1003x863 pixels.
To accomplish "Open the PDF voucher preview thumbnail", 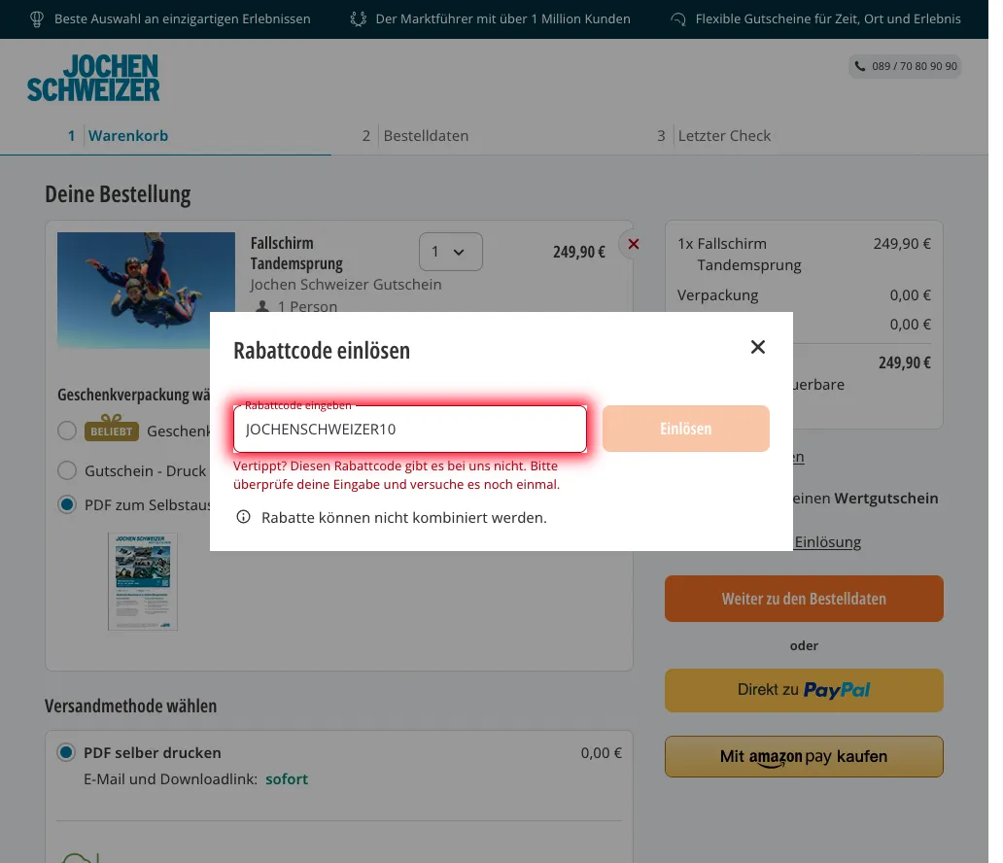I will 143,581.
